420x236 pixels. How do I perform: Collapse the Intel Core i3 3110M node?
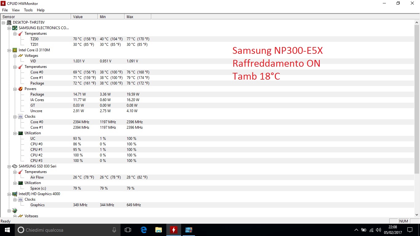9,50
